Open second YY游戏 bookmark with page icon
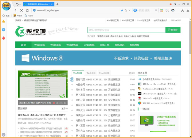The width and height of the screenshot is (192, 138). click(x=29, y=16)
